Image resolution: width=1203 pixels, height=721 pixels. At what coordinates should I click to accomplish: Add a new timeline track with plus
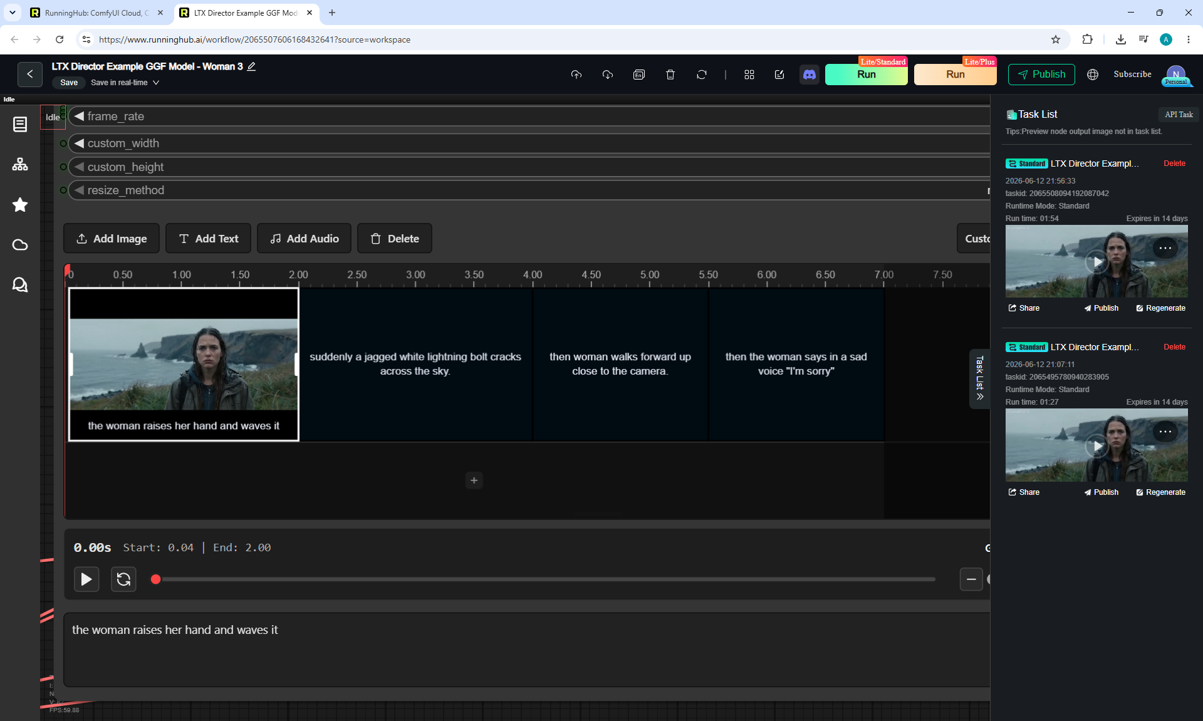[474, 480]
